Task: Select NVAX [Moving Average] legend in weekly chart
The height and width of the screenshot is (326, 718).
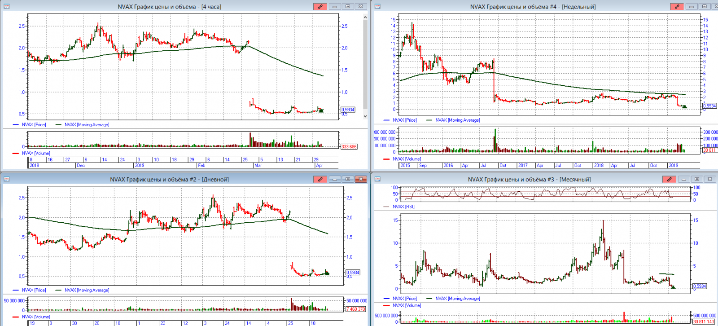Action: click(x=457, y=120)
